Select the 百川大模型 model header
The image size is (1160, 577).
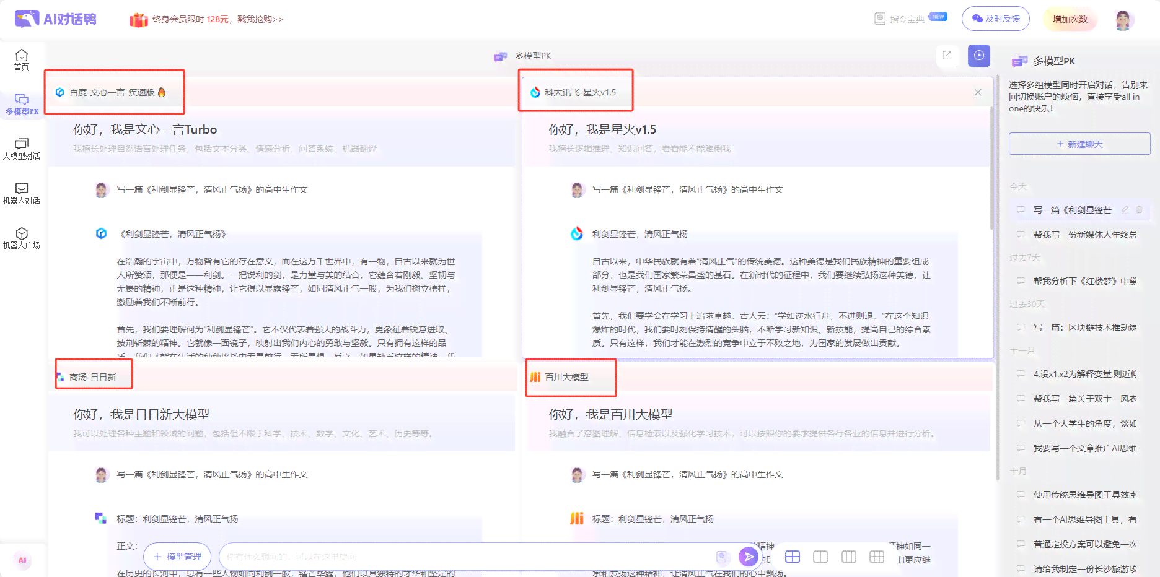pyautogui.click(x=560, y=377)
